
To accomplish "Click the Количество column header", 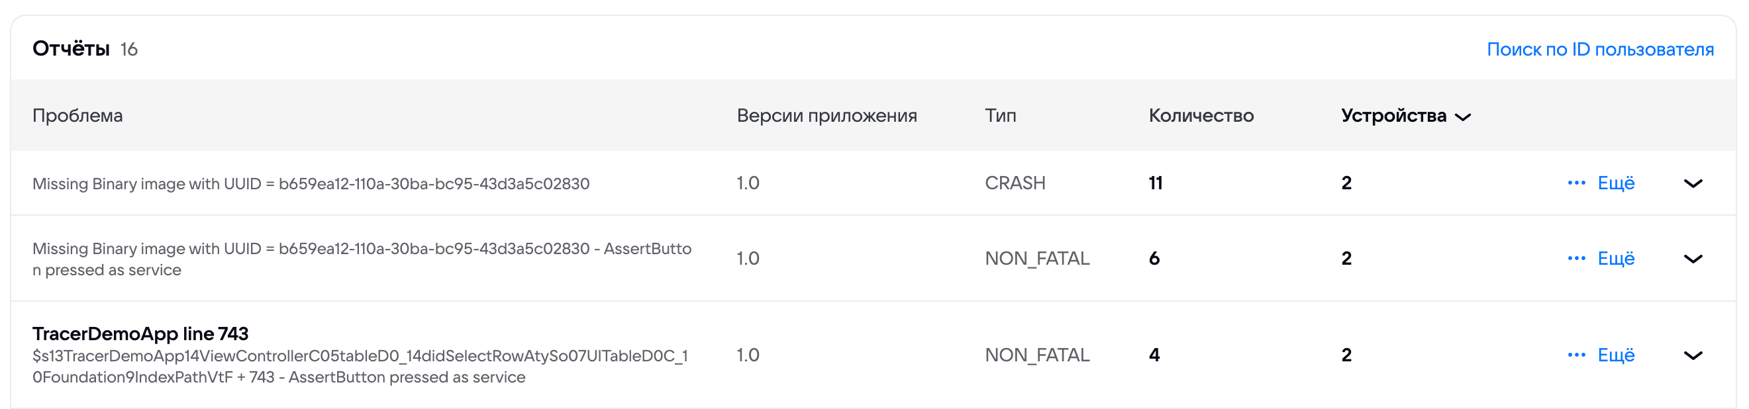I will [x=1201, y=116].
